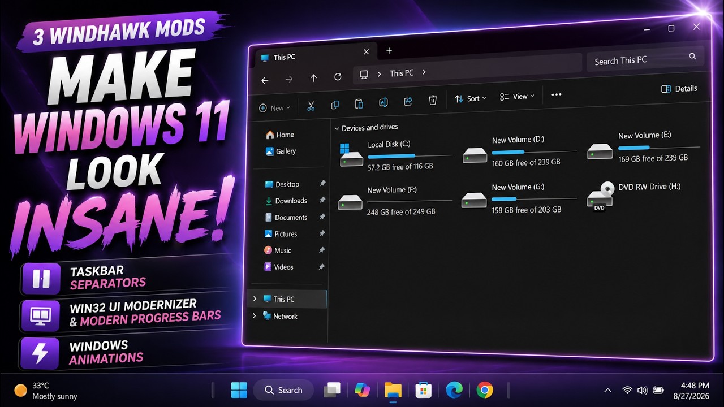Open the weather widget showing 33°C

pos(46,390)
